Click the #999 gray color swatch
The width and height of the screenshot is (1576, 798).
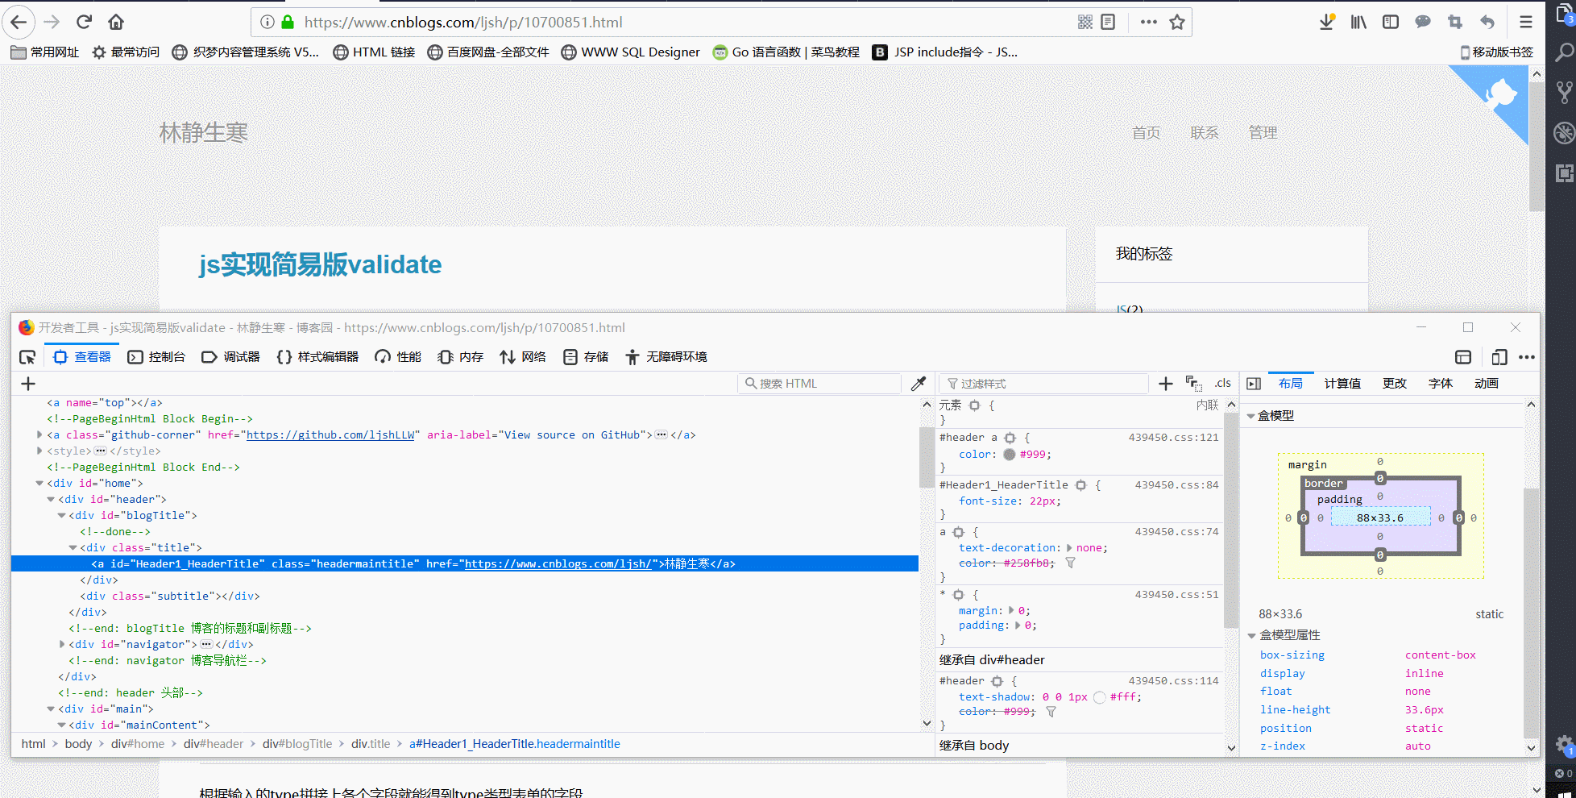click(1010, 455)
